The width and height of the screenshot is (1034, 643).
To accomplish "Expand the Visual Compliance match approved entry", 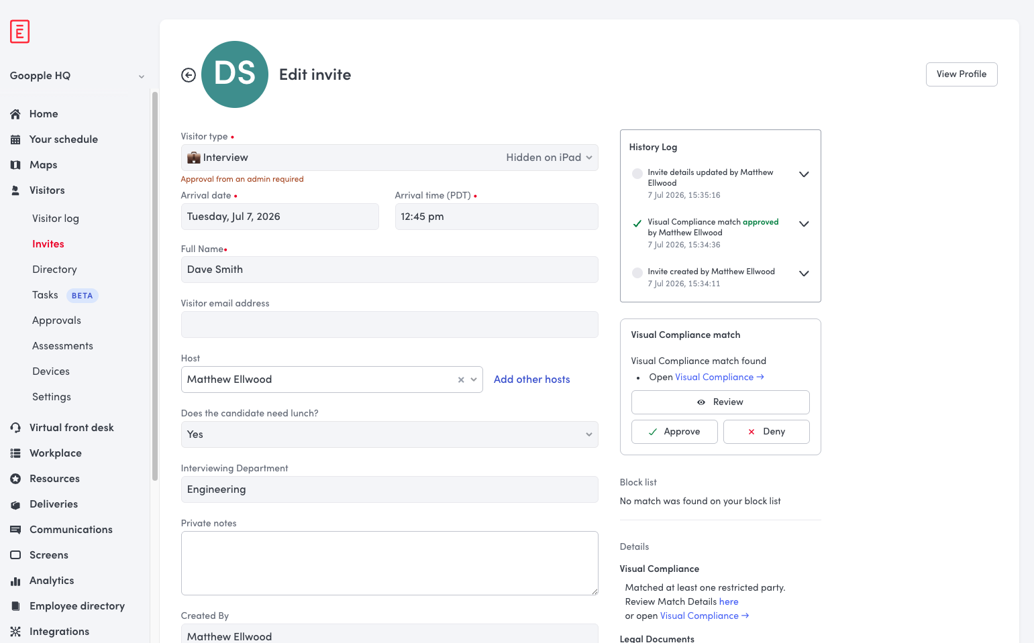I will pyautogui.click(x=804, y=224).
